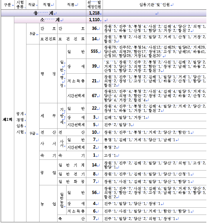The width and height of the screenshot is (211, 223).
Task: Click the value 14 in the 보건진료 row
Action: [94, 39]
